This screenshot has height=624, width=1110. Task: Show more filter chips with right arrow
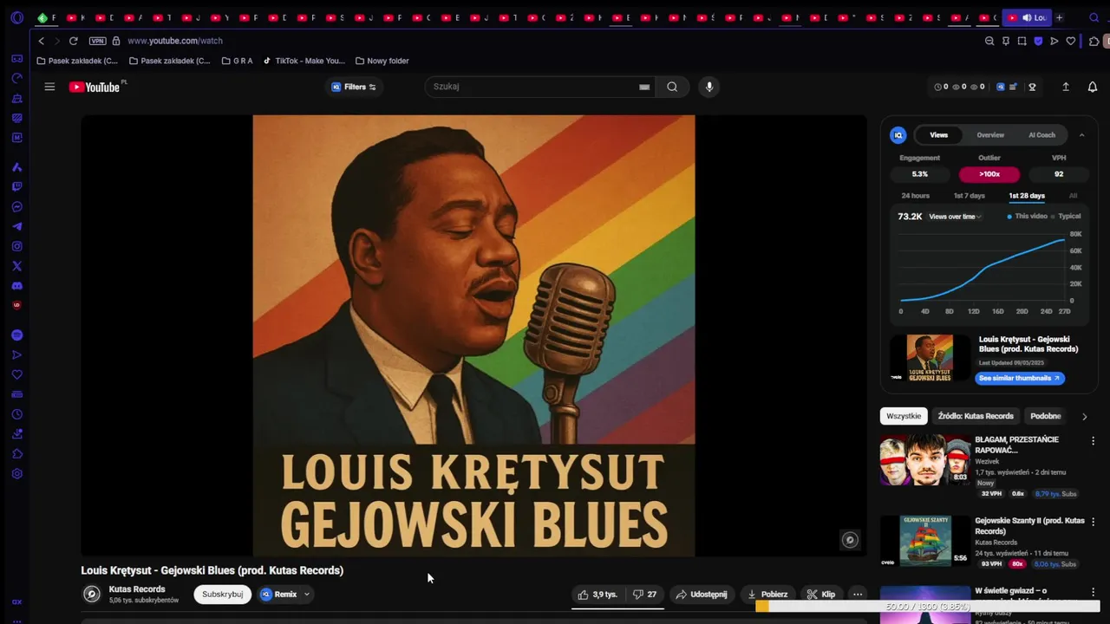(x=1084, y=416)
